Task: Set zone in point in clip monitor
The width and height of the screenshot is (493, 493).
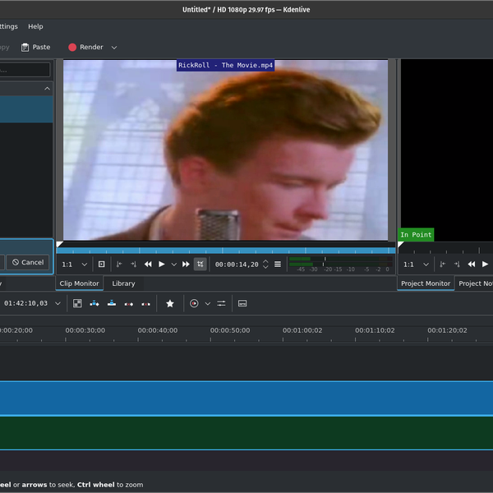Action: coord(119,264)
